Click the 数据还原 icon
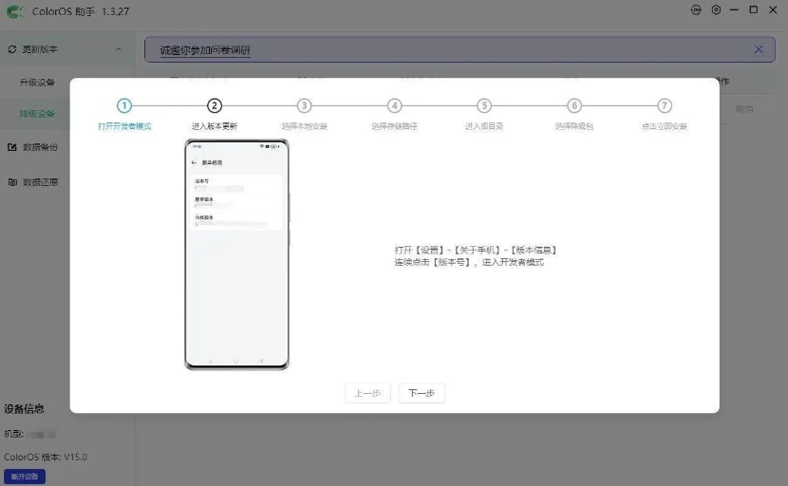The image size is (788, 486). [12, 182]
